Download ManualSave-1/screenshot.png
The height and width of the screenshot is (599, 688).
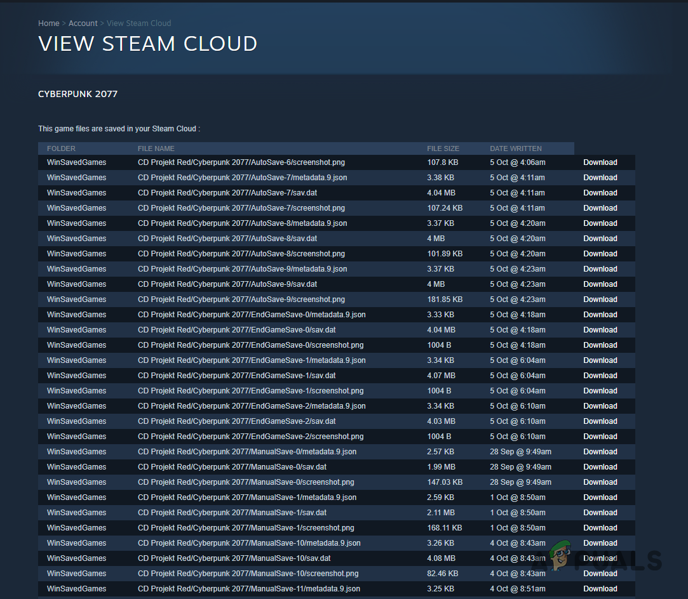(x=599, y=527)
